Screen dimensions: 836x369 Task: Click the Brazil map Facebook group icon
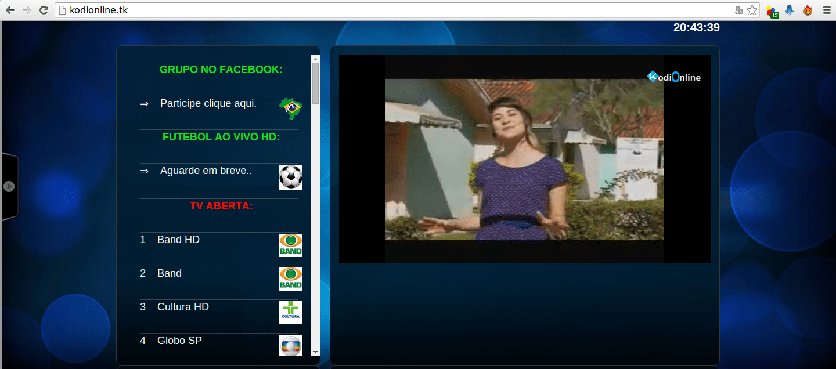coord(290,108)
